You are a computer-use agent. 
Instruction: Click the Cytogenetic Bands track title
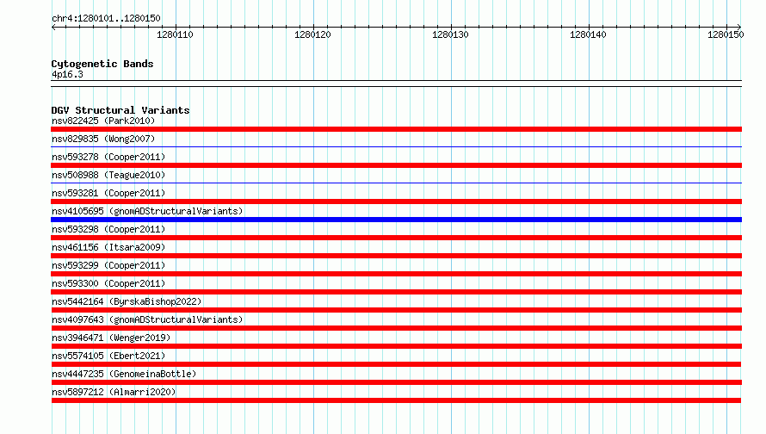[x=102, y=64]
